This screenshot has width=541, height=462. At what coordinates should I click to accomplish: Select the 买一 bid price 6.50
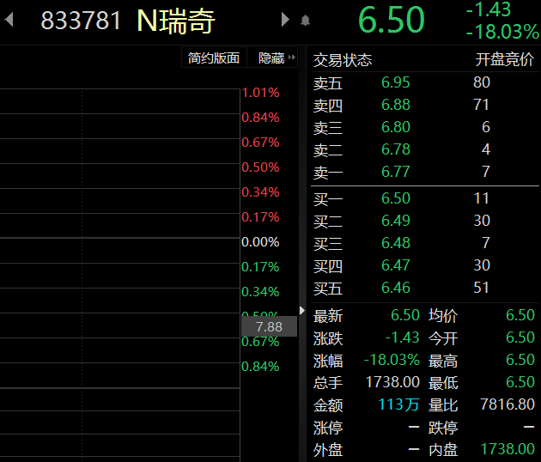pyautogui.click(x=396, y=198)
